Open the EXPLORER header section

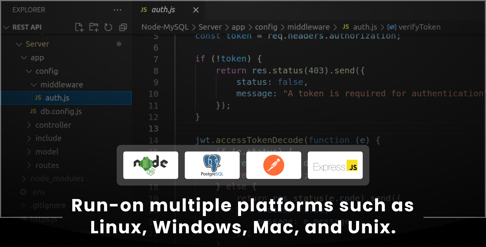pos(29,10)
